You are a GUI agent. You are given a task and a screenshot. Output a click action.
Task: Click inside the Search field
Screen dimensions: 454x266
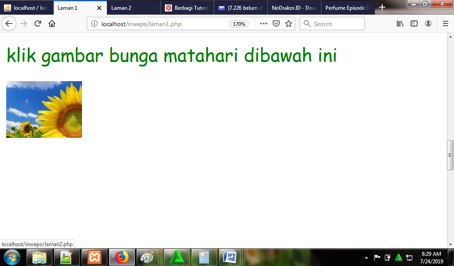[x=333, y=23]
